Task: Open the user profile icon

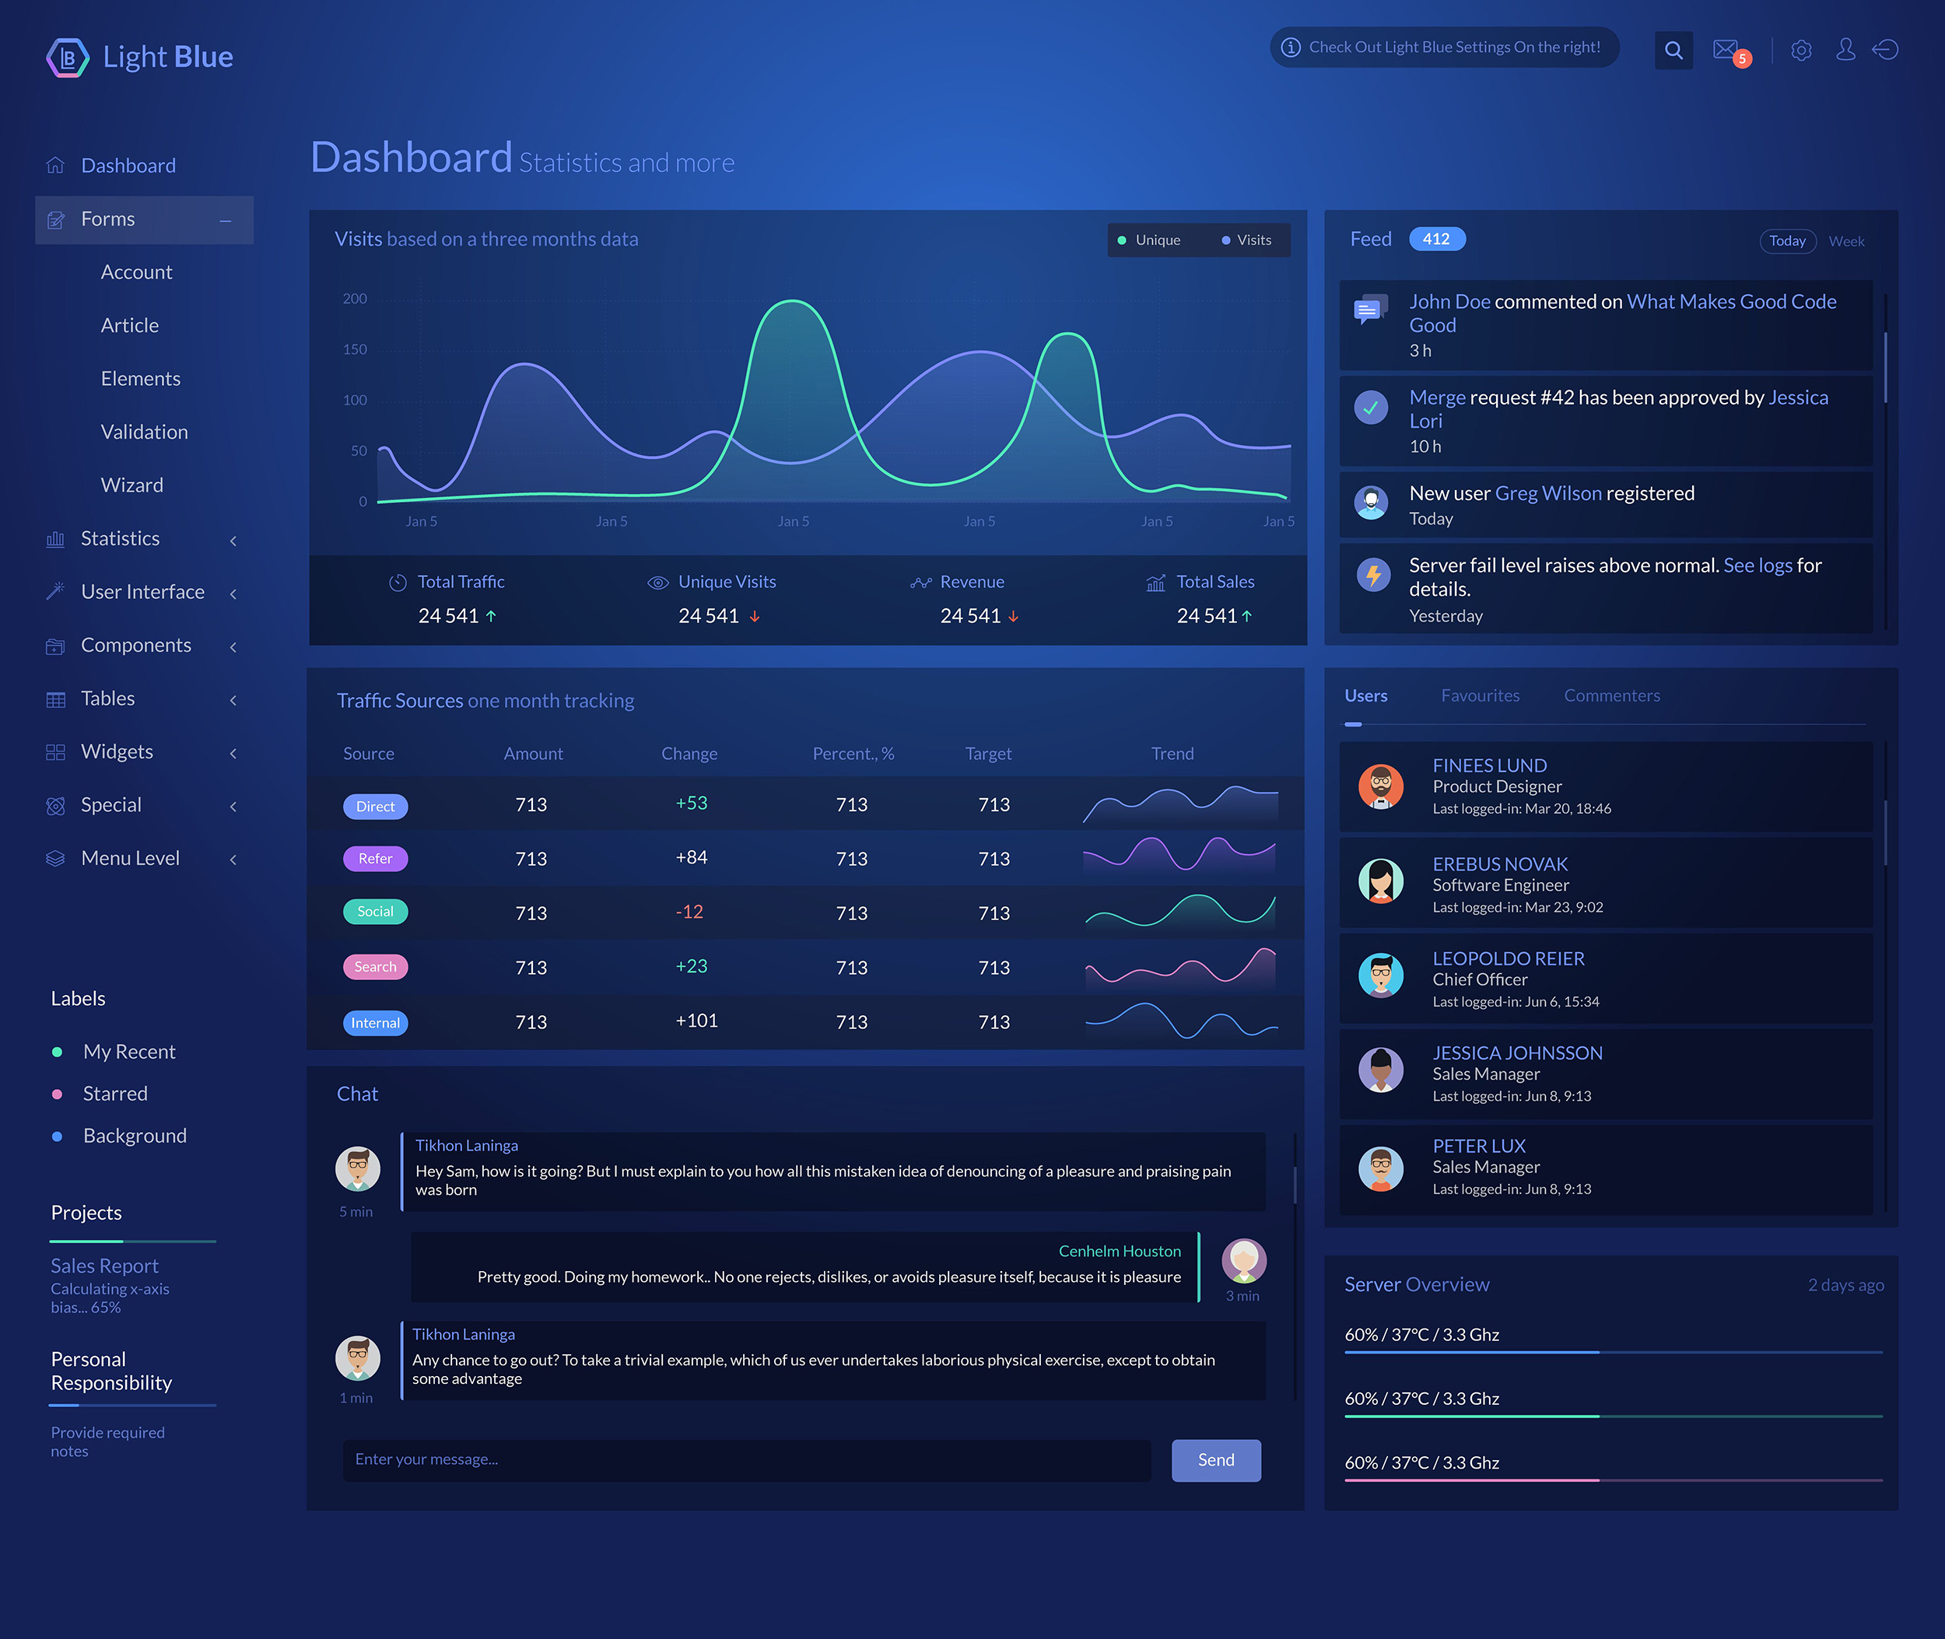Action: coord(1845,49)
